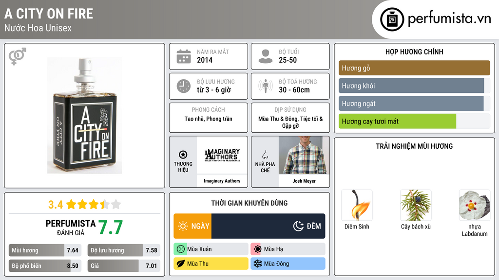Click the nose icon above Nhà pha chế

265,155
